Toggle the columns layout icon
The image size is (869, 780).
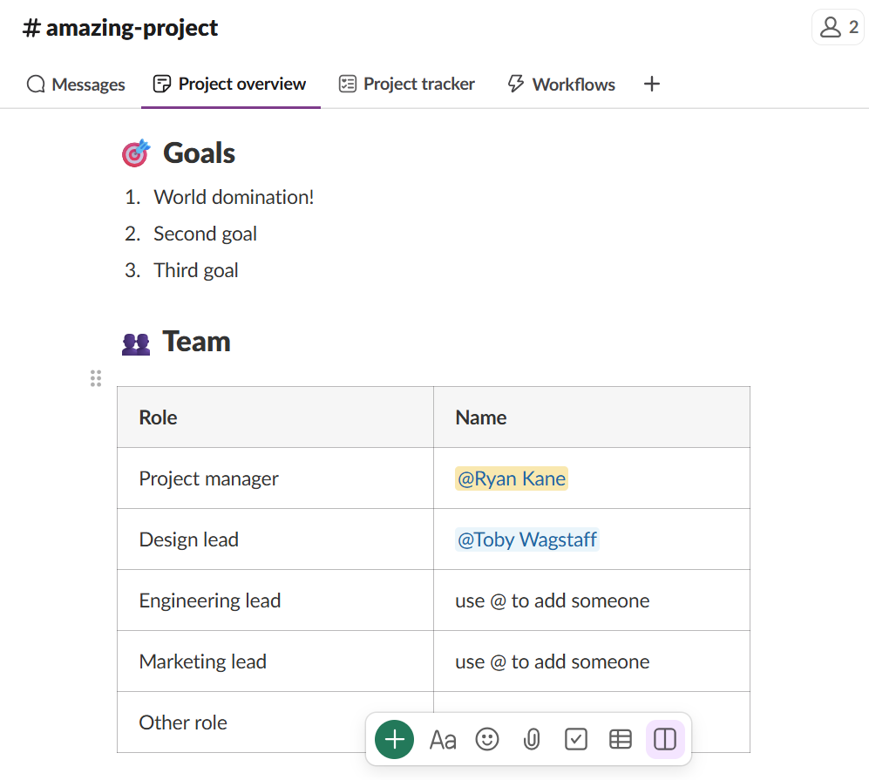(665, 740)
